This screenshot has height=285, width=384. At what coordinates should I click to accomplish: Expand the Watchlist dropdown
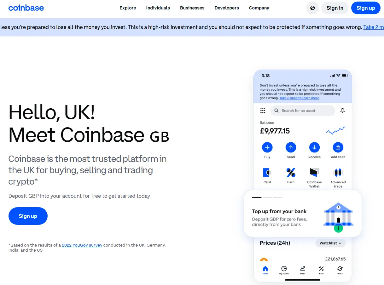point(330,243)
